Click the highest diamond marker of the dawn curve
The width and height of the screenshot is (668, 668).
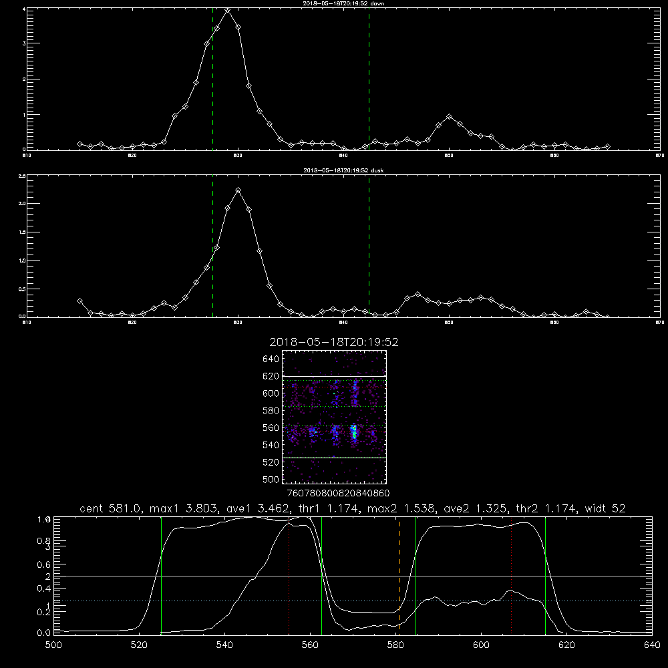228,10
